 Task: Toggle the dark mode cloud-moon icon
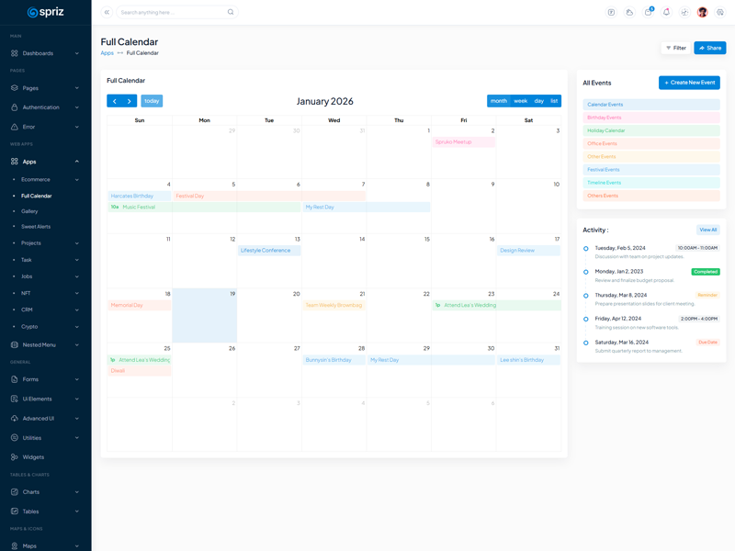click(x=629, y=12)
